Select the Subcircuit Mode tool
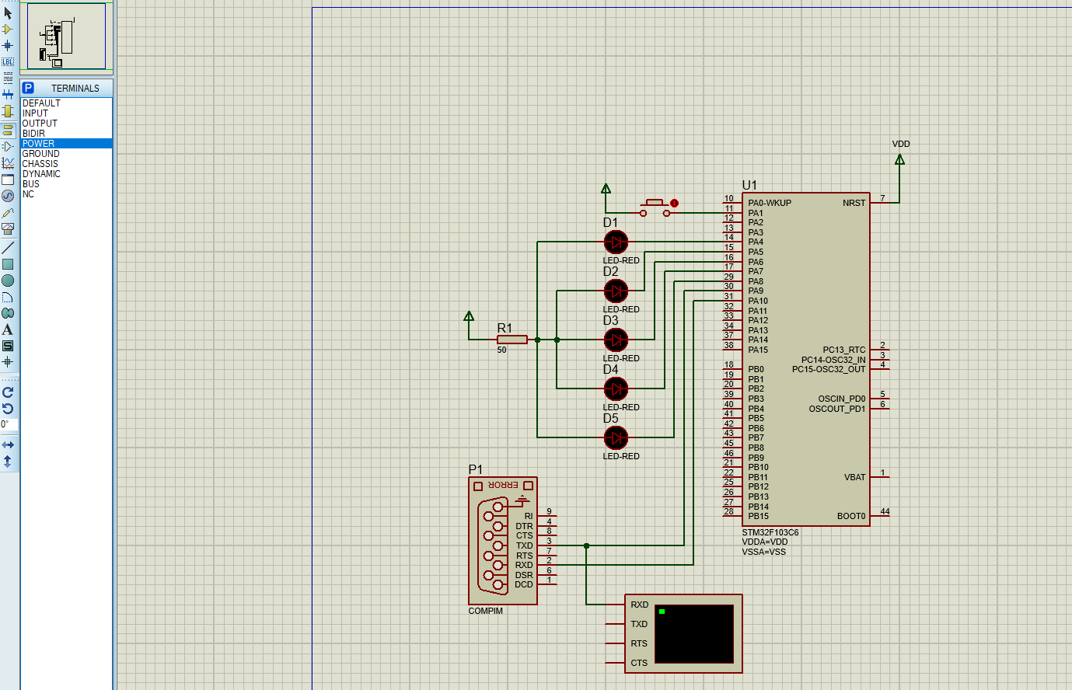1072x690 pixels. (x=8, y=111)
